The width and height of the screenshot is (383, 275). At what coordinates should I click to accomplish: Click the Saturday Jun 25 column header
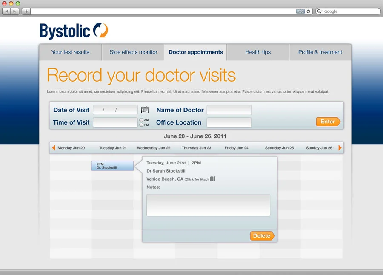(x=279, y=148)
